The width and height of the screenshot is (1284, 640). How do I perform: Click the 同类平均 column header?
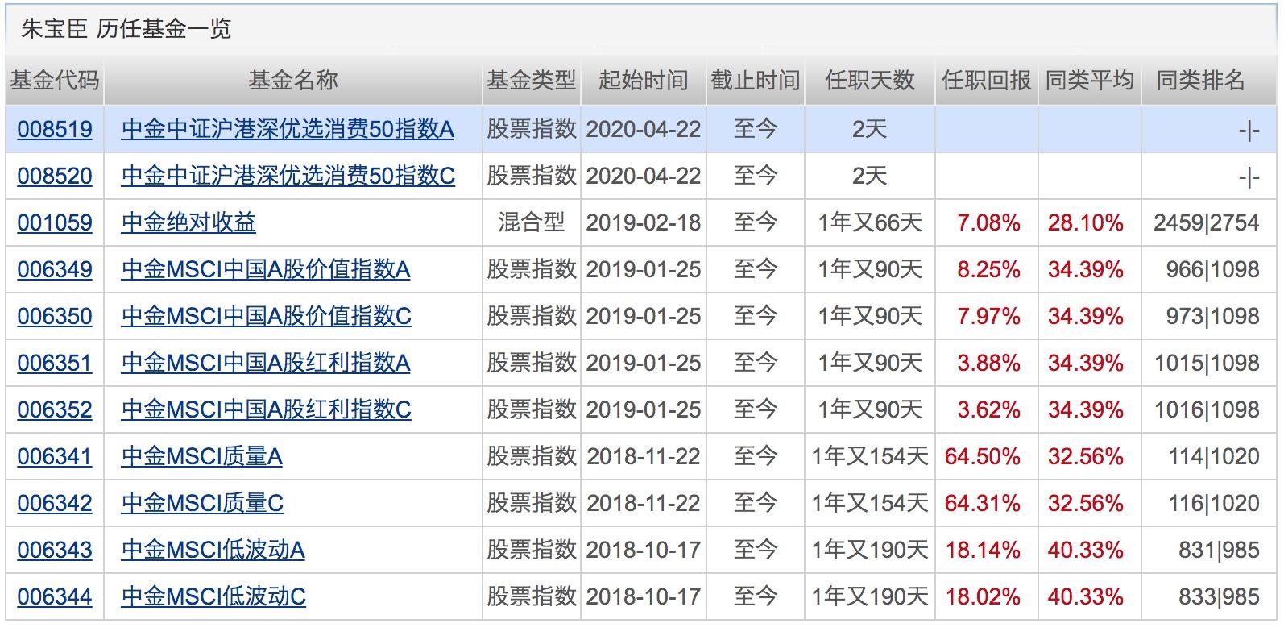pos(1090,81)
